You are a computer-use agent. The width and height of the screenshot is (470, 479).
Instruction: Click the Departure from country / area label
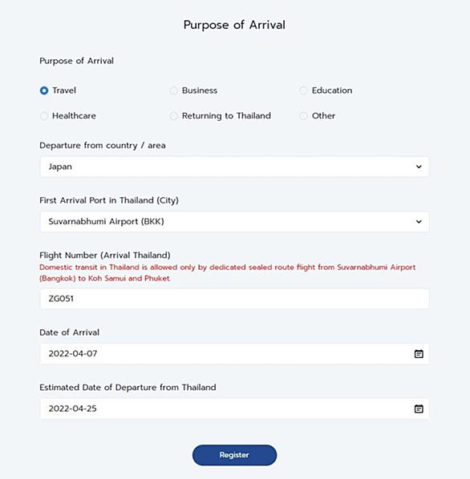click(103, 146)
